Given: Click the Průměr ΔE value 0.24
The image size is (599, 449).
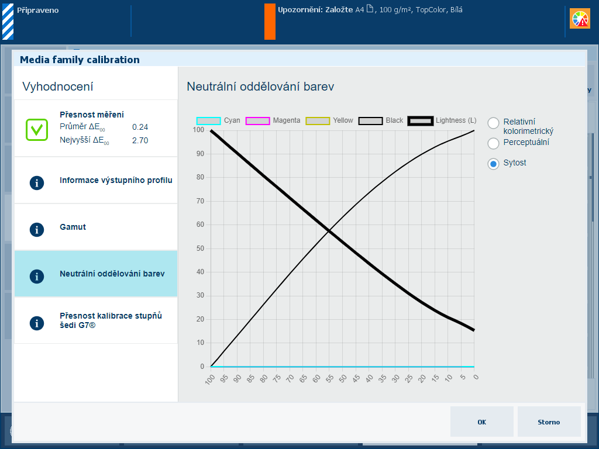Looking at the screenshot, I should (x=140, y=127).
